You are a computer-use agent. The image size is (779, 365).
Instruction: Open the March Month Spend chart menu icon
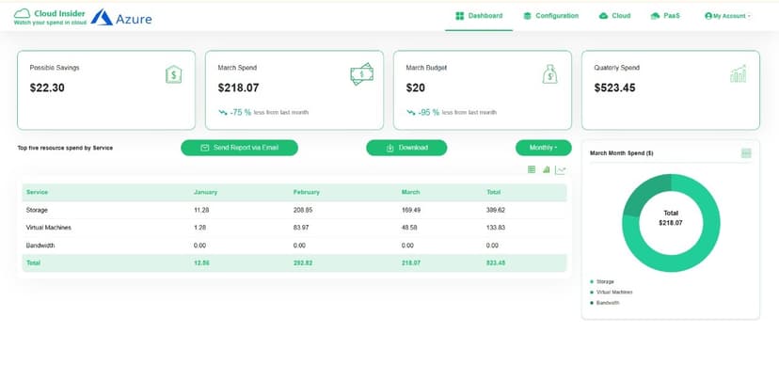746,153
